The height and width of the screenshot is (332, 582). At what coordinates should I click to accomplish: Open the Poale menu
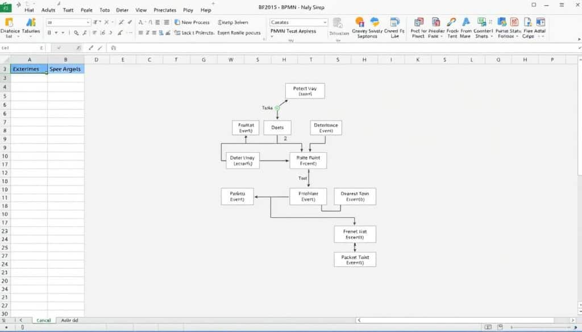click(x=86, y=10)
